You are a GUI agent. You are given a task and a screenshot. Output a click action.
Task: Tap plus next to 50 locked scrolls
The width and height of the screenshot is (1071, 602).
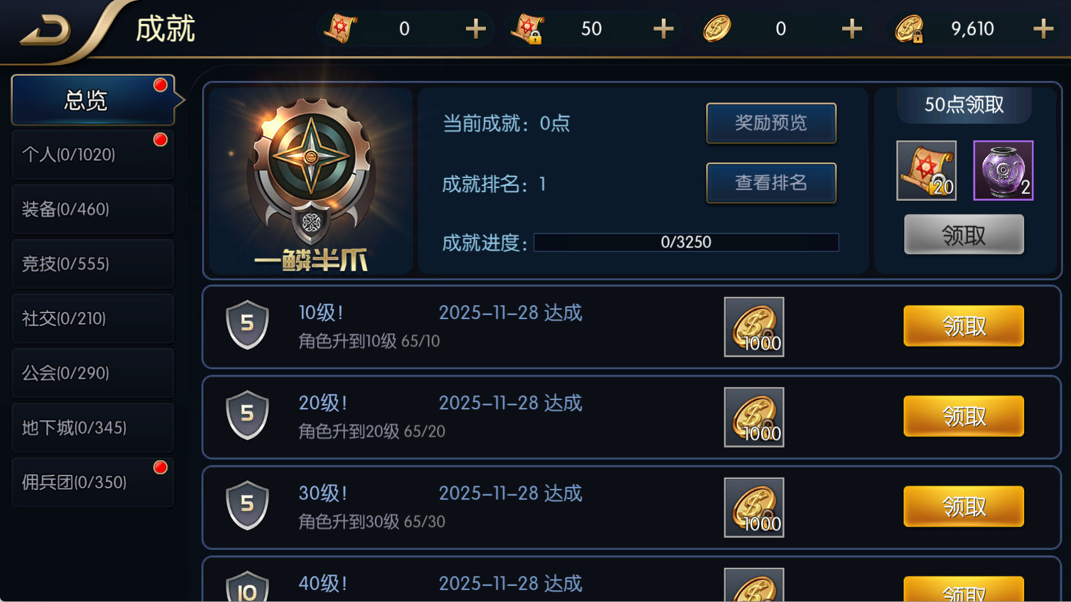[663, 29]
